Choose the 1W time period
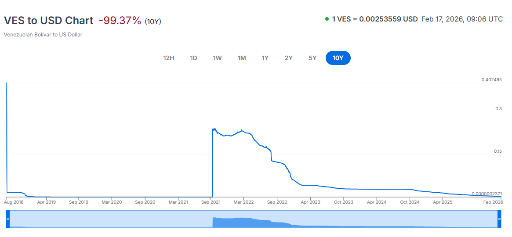This screenshot has width=512, height=237. 217,58
